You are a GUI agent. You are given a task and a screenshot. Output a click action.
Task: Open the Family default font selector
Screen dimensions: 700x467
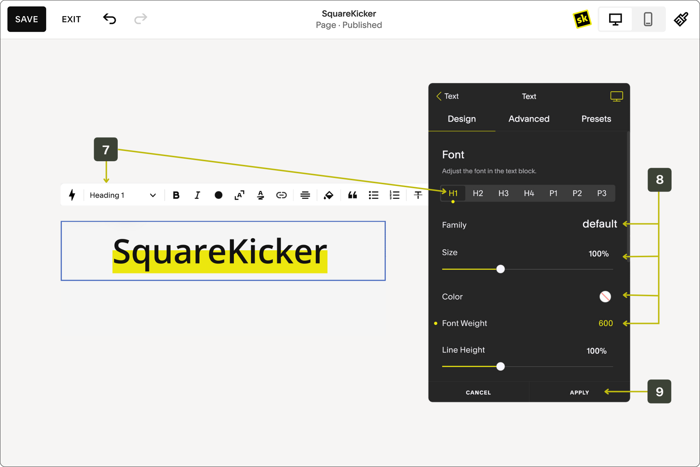(x=599, y=224)
